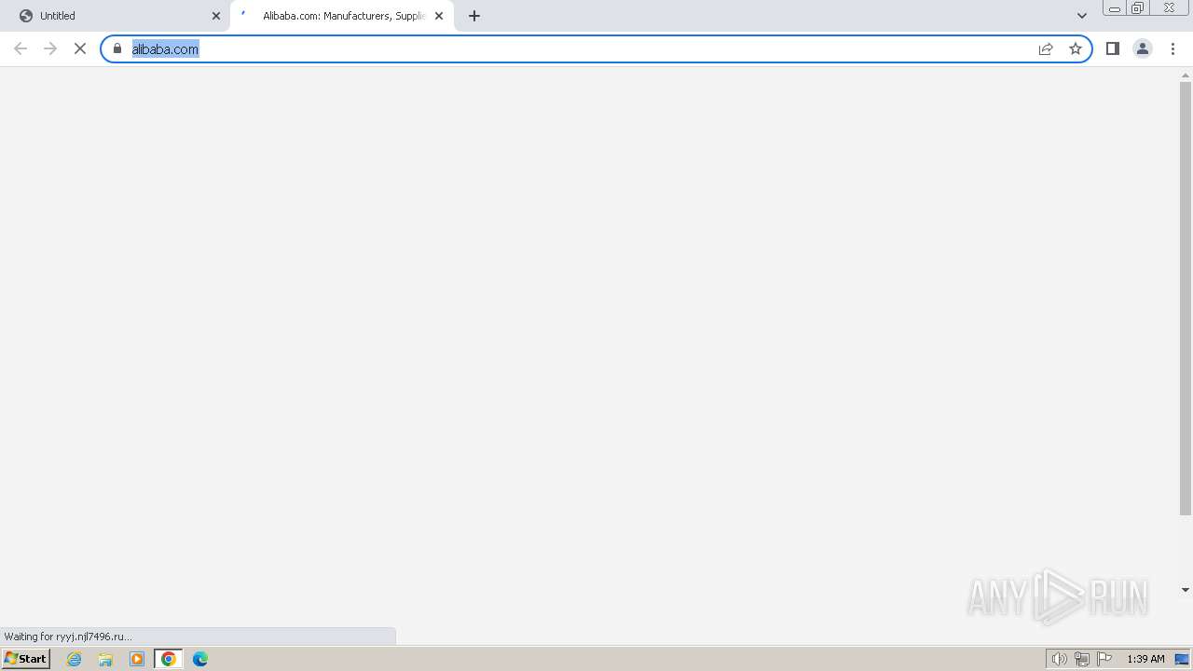Viewport: 1193px width, 671px height.
Task: Restore down the Chrome window
Action: [1138, 8]
